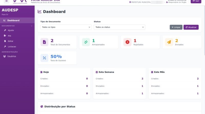205x114 pixels.
Task: Click the Este Mês calendar icon
Action: click(x=152, y=72)
